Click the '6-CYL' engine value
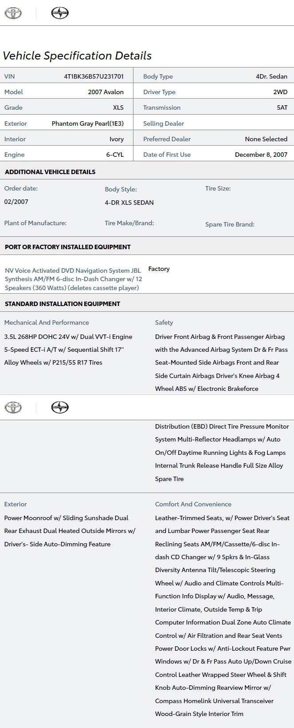This screenshot has height=728, width=294. (x=115, y=155)
